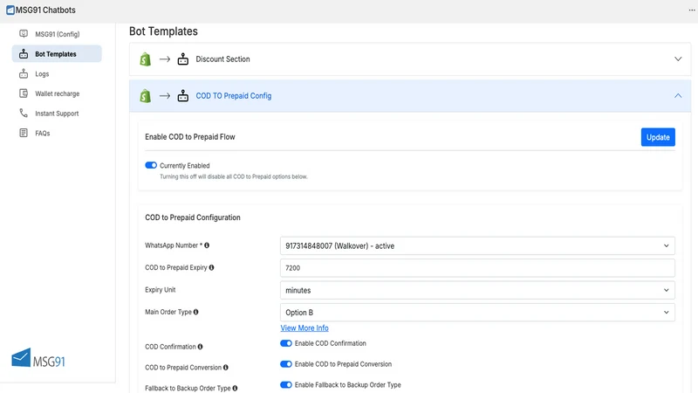
Task: Click the info icon next to COD to Prepaid Expiry
Action: (x=211, y=267)
